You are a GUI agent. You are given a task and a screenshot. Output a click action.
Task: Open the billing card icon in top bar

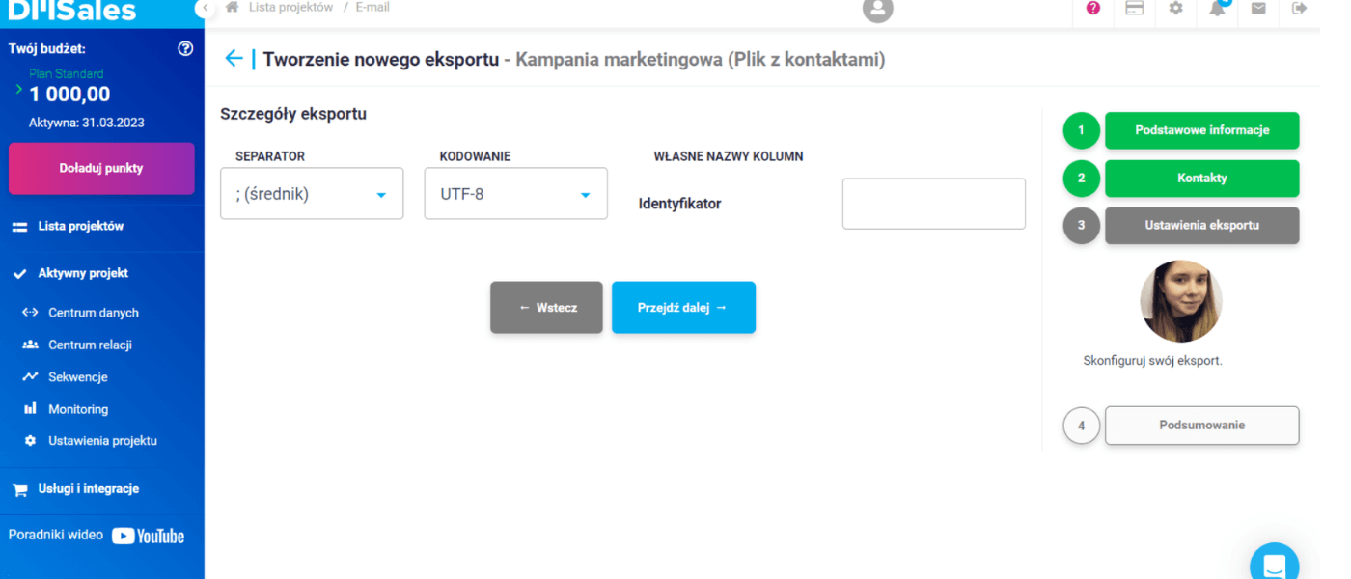[x=1135, y=8]
